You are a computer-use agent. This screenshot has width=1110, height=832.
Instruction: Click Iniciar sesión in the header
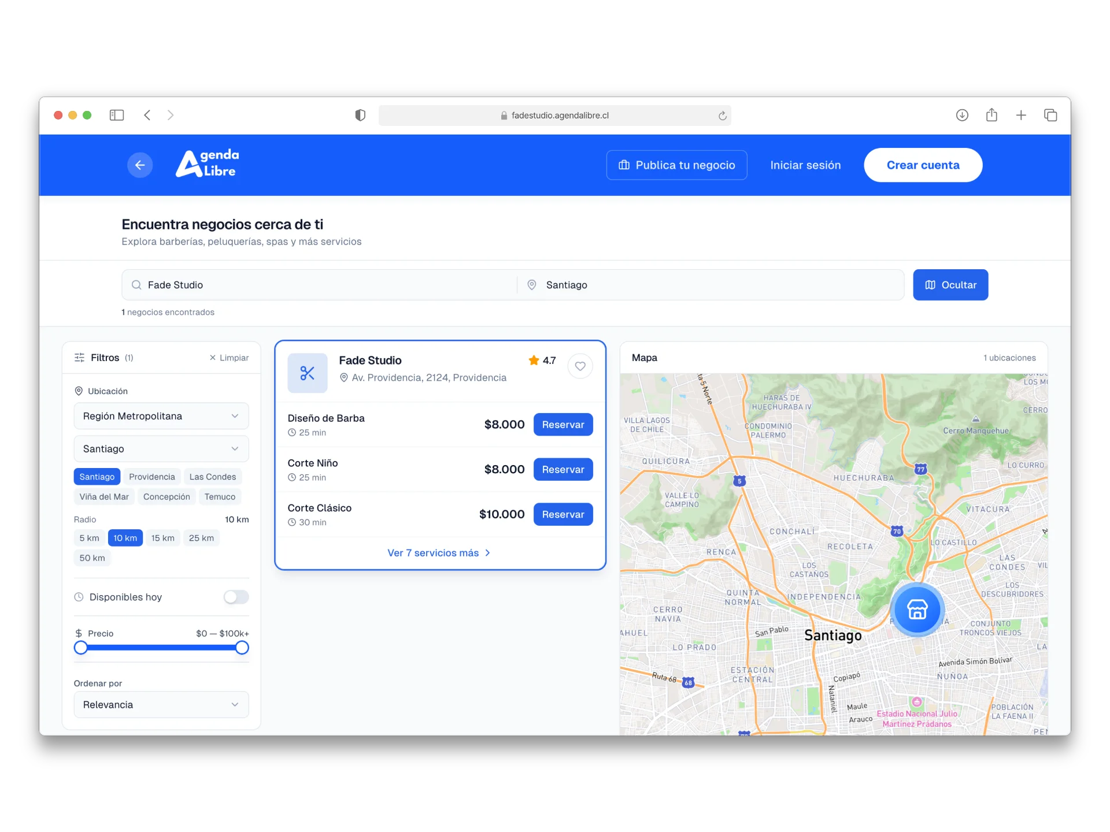805,165
